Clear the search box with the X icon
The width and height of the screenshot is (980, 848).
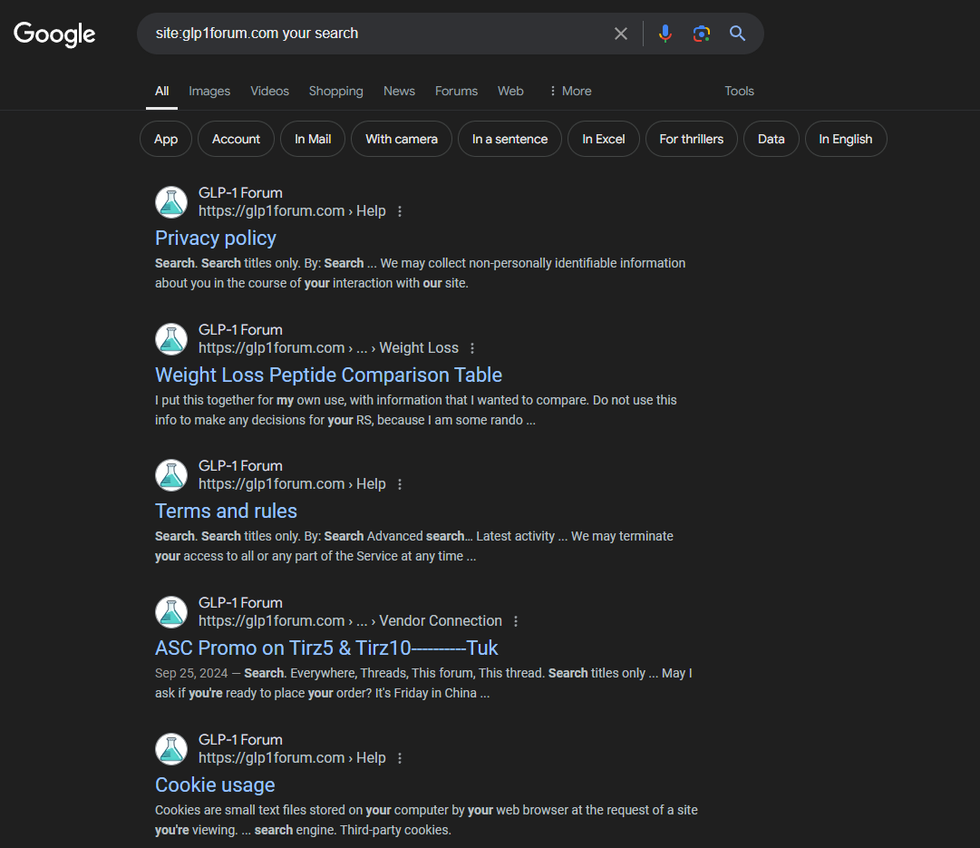[x=621, y=34]
